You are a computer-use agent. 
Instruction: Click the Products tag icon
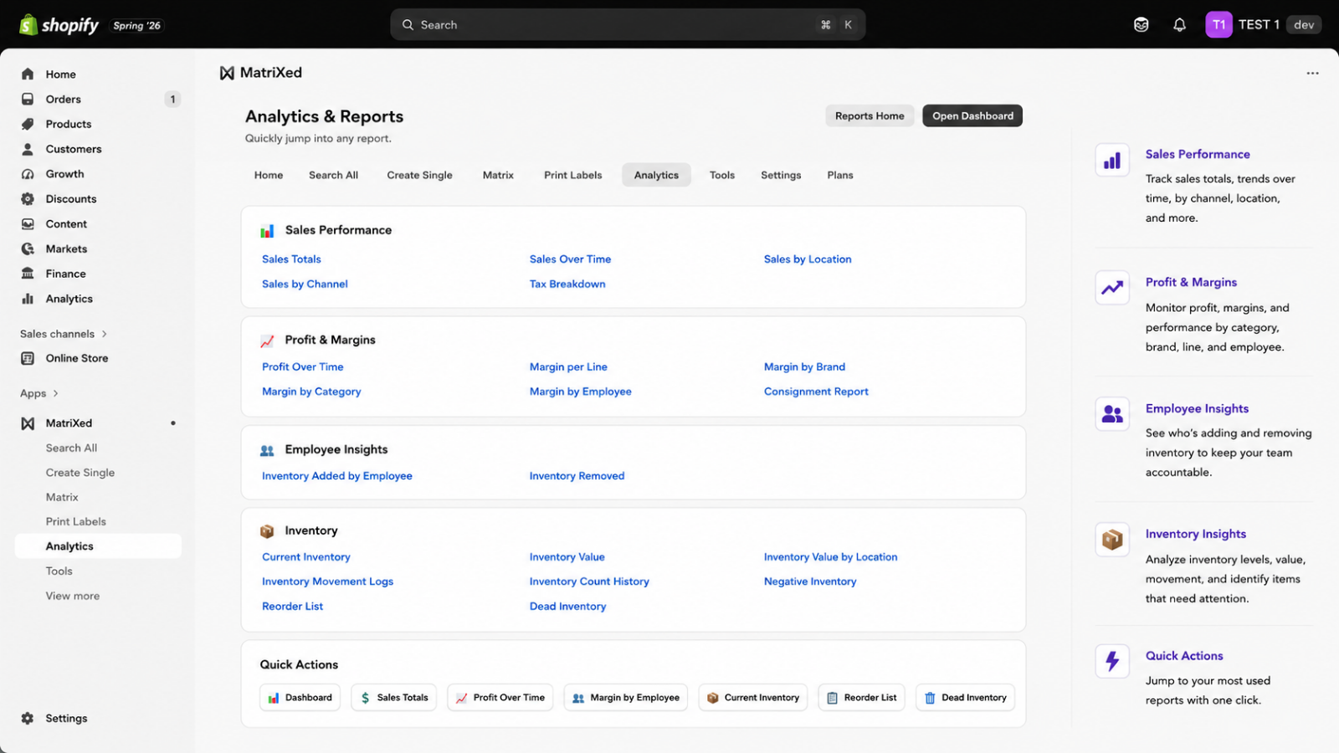point(28,124)
